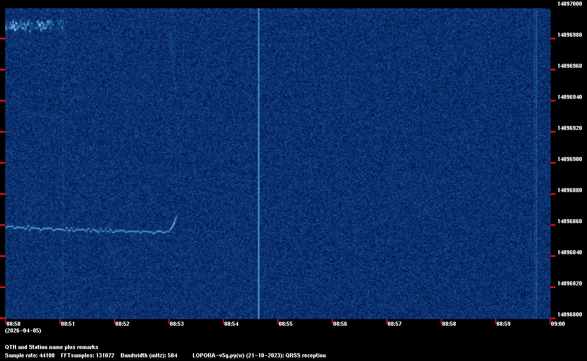587x361 pixels.
Task: Click the 08:57 time label
Action: [395, 324]
